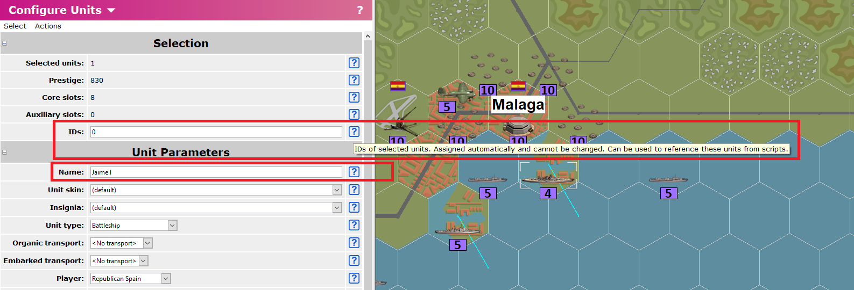Select the bomber aircraft unit near Malaga

pyautogui.click(x=457, y=93)
